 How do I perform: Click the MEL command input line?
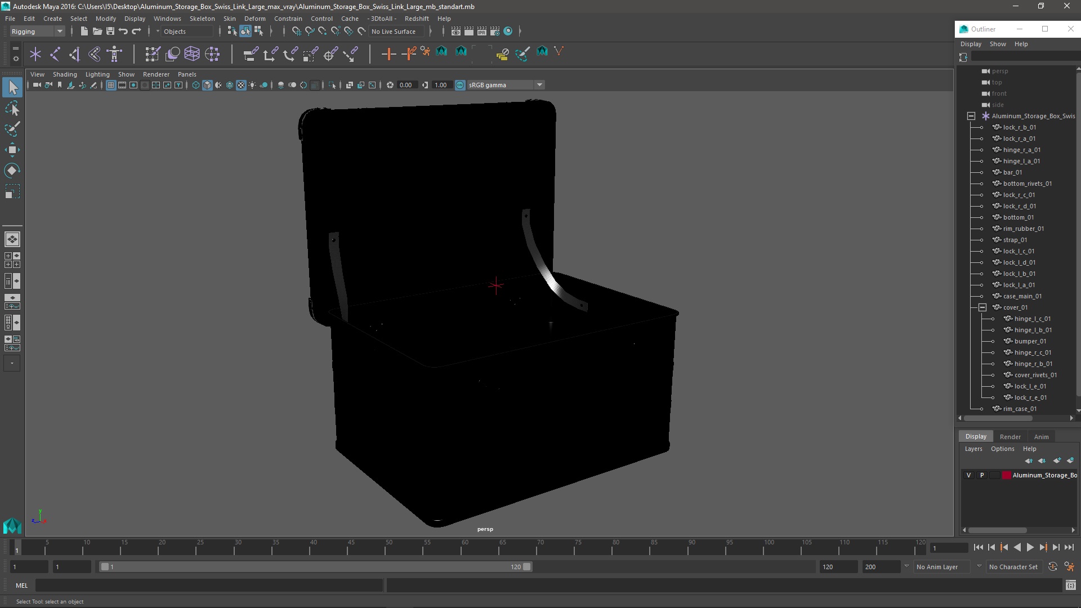pos(209,585)
